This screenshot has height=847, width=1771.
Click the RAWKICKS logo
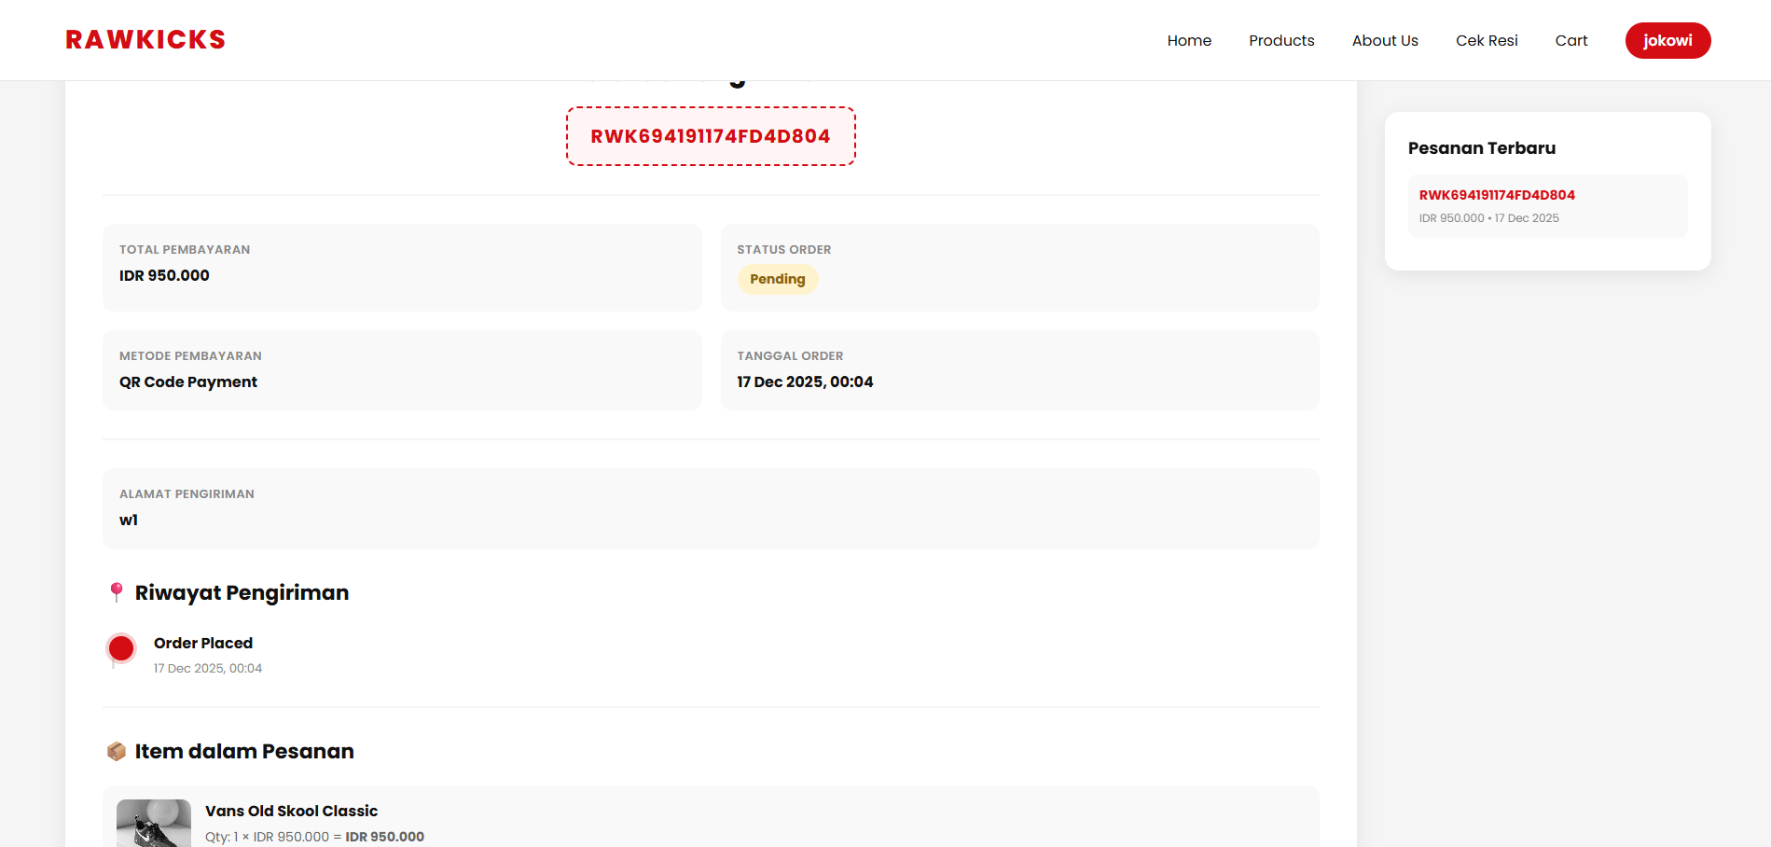(x=145, y=38)
